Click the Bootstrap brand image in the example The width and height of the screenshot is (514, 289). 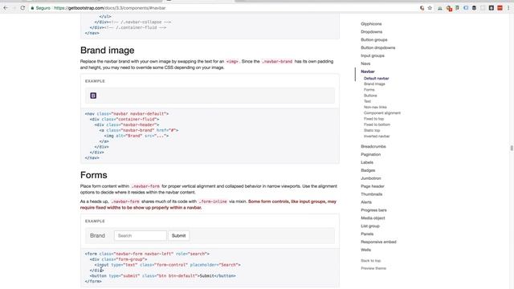(93, 96)
